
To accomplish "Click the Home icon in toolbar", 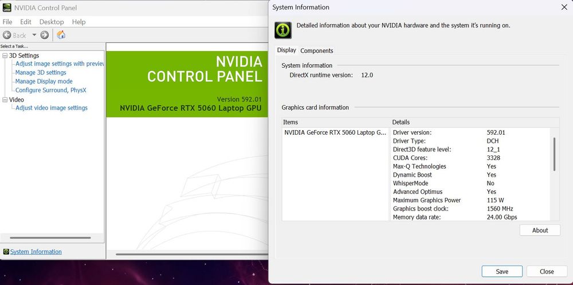I will (x=61, y=35).
